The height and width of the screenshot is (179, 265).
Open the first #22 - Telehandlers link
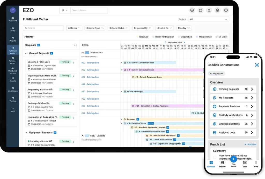coord(90,63)
